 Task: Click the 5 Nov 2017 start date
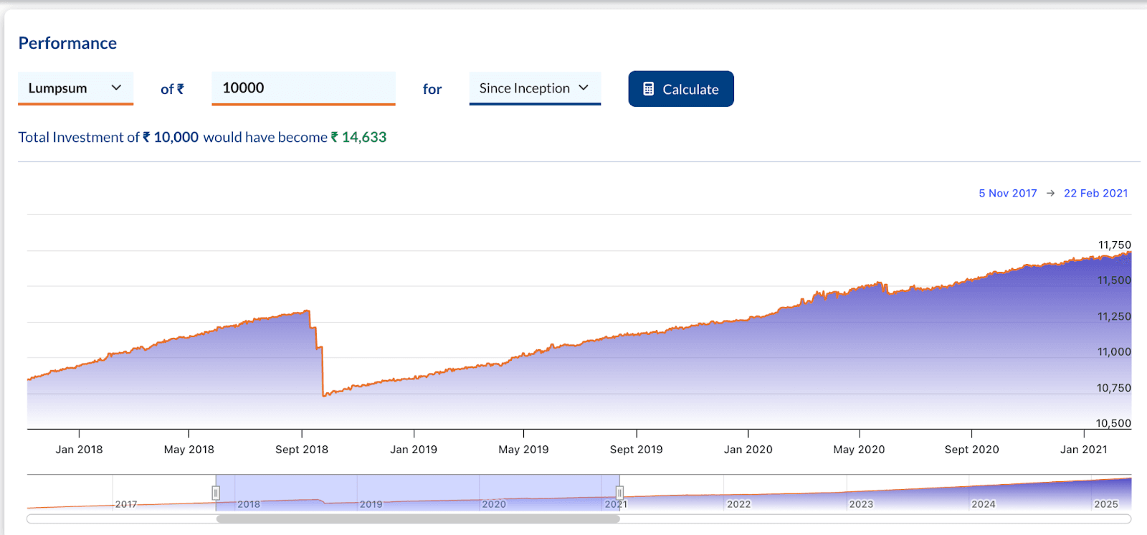pos(1007,194)
